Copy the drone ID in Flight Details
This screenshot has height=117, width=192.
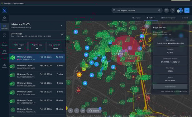point(170,35)
